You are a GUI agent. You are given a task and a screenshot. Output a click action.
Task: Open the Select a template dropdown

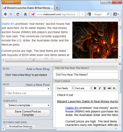point(28,105)
